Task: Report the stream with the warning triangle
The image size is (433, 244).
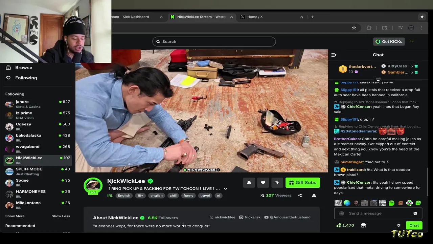Action: click(x=314, y=196)
